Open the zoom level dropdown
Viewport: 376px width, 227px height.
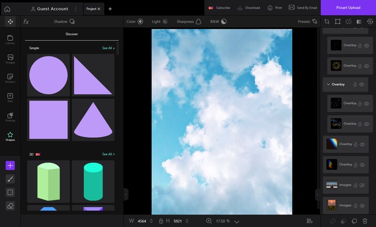(237, 222)
